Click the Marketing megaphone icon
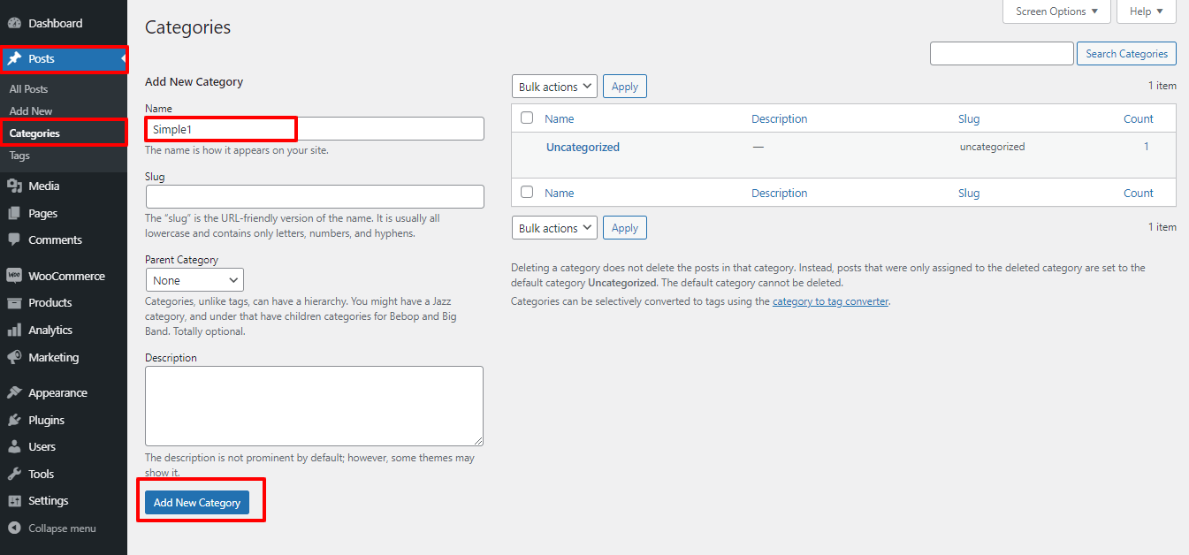The height and width of the screenshot is (555, 1189). (14, 357)
